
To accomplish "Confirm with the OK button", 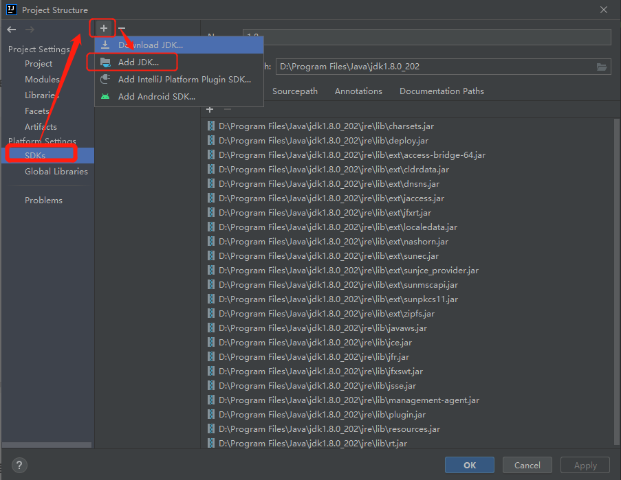I will 470,465.
